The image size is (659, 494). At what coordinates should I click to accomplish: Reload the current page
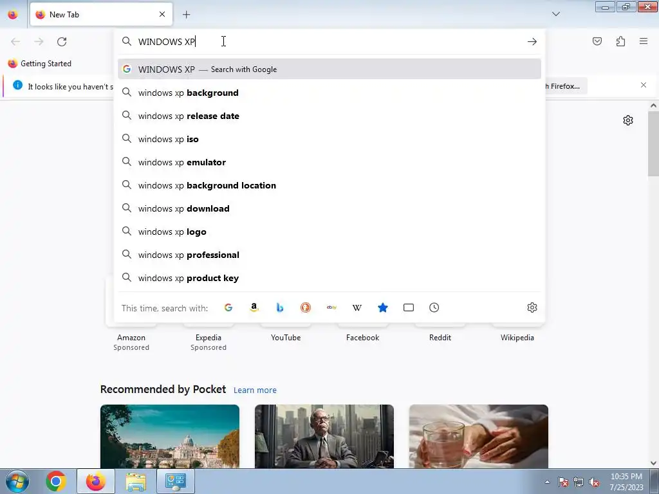62,42
